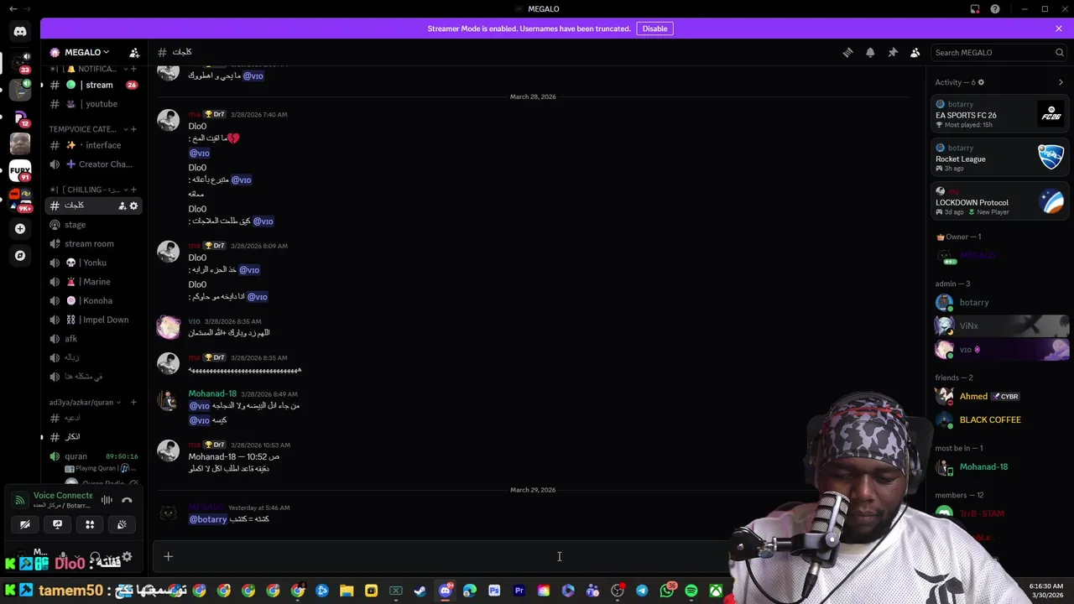This screenshot has height=604, width=1074.
Task: Click the Voice Connected status text
Action: [63, 496]
